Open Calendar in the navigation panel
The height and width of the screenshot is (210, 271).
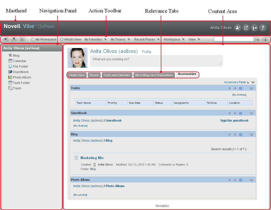(x=19, y=61)
